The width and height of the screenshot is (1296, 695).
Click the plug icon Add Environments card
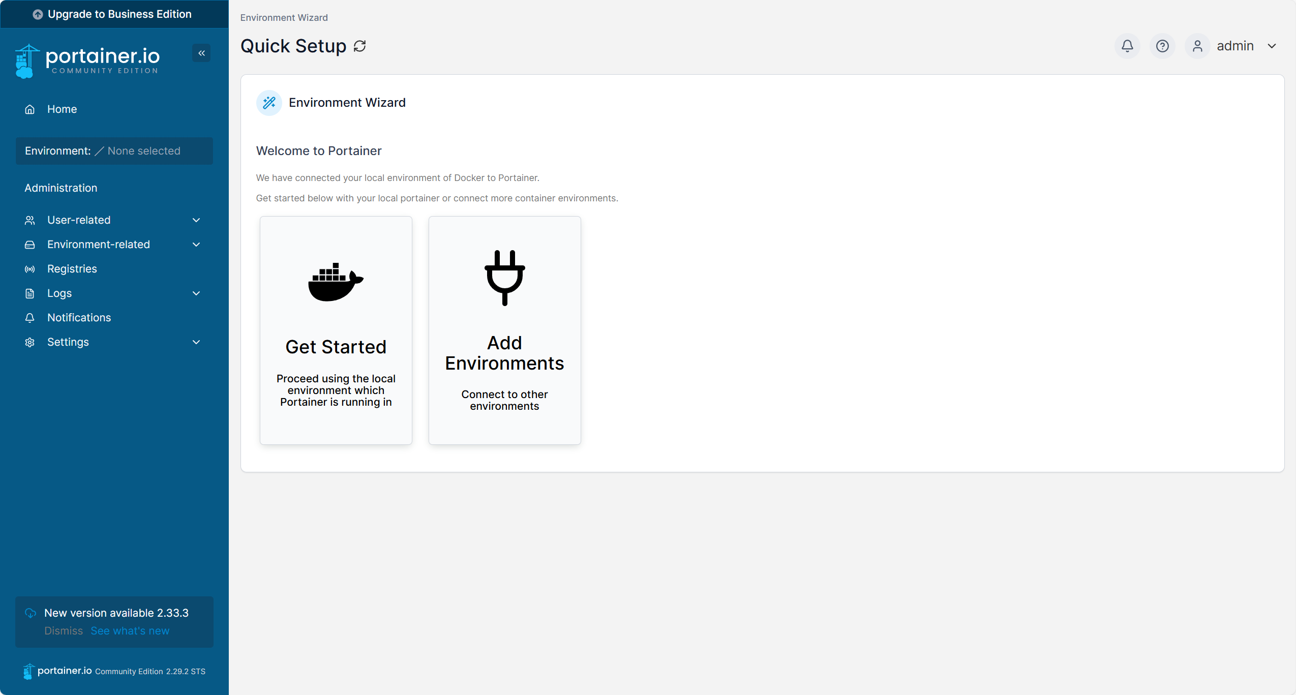click(504, 330)
